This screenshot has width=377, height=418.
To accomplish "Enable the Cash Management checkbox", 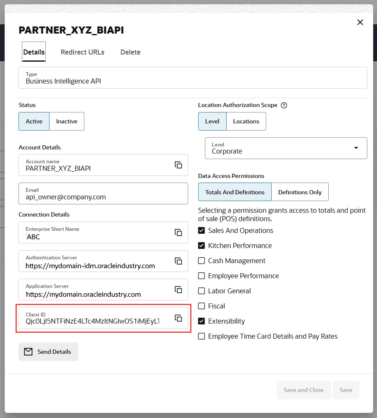I will click(x=202, y=261).
